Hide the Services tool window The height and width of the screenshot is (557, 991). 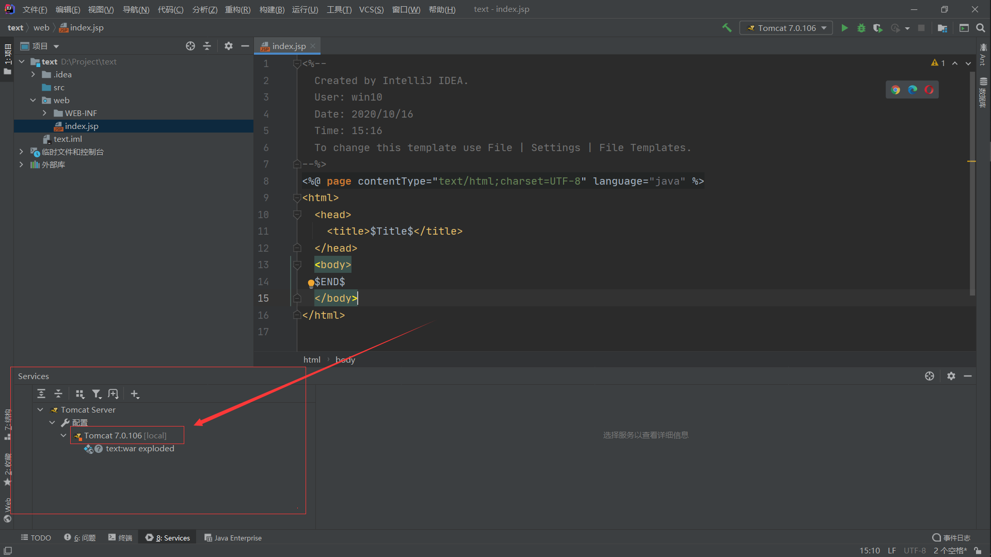pos(968,376)
